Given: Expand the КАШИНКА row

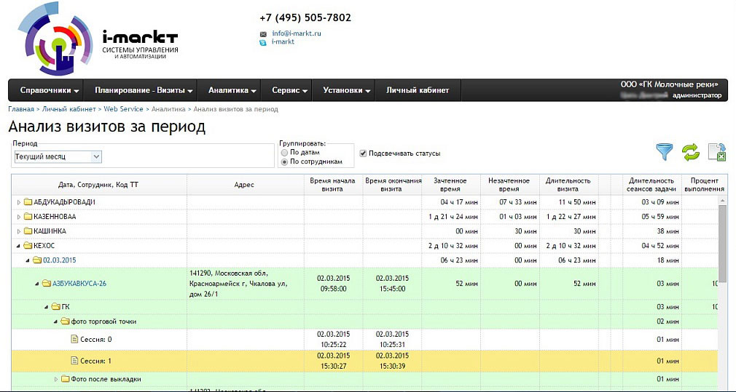Looking at the screenshot, I should (x=19, y=231).
